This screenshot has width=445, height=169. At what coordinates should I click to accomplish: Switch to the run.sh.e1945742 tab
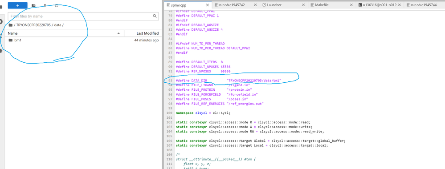[x=232, y=5]
